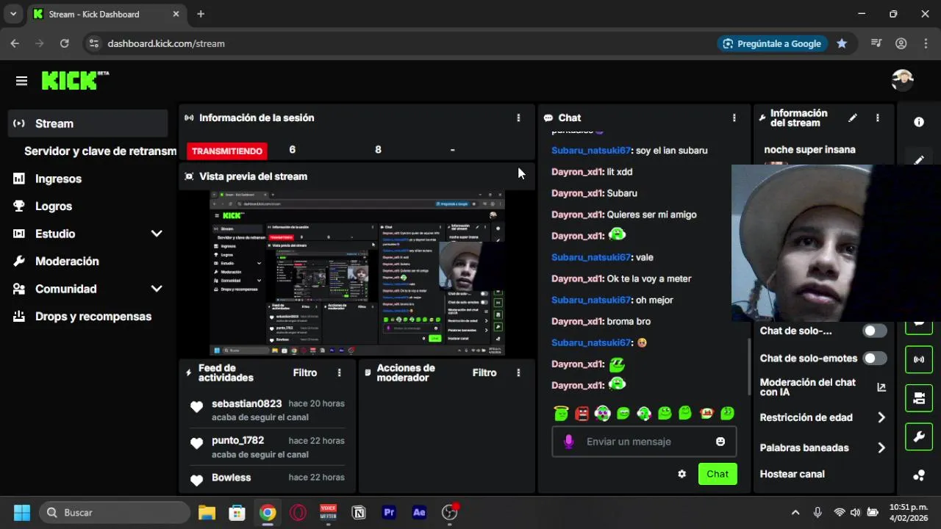Open Acciones de moderador three-dot menu

[518, 373]
